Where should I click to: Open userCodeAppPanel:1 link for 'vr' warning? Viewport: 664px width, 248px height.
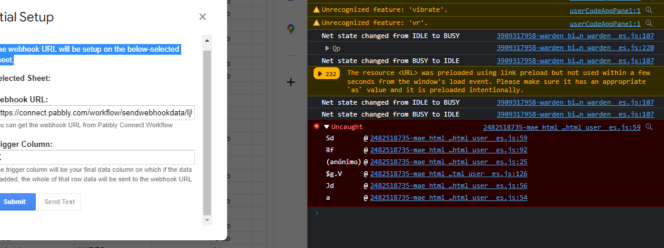(x=605, y=24)
